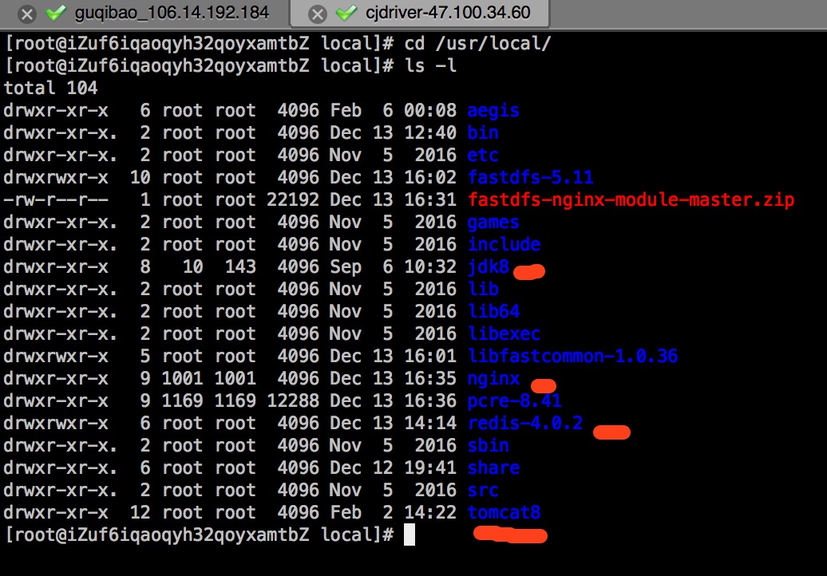Click the time 14:14 in redis row
The width and height of the screenshot is (827, 576).
(429, 423)
